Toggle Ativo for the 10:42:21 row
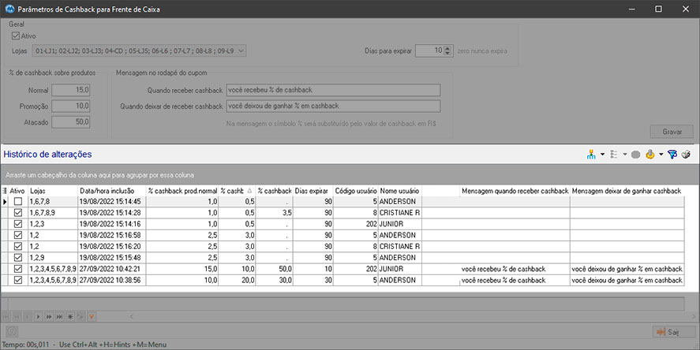Viewport: 700px width, 350px height. pyautogui.click(x=18, y=269)
